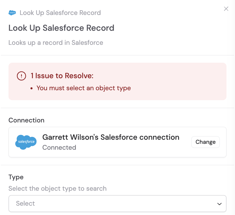The width and height of the screenshot is (235, 215).
Task: Click the issue message about selecting an object type
Action: click(84, 88)
